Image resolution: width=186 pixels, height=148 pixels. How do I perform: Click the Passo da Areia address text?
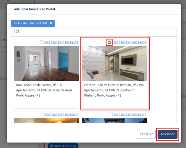click(x=44, y=90)
